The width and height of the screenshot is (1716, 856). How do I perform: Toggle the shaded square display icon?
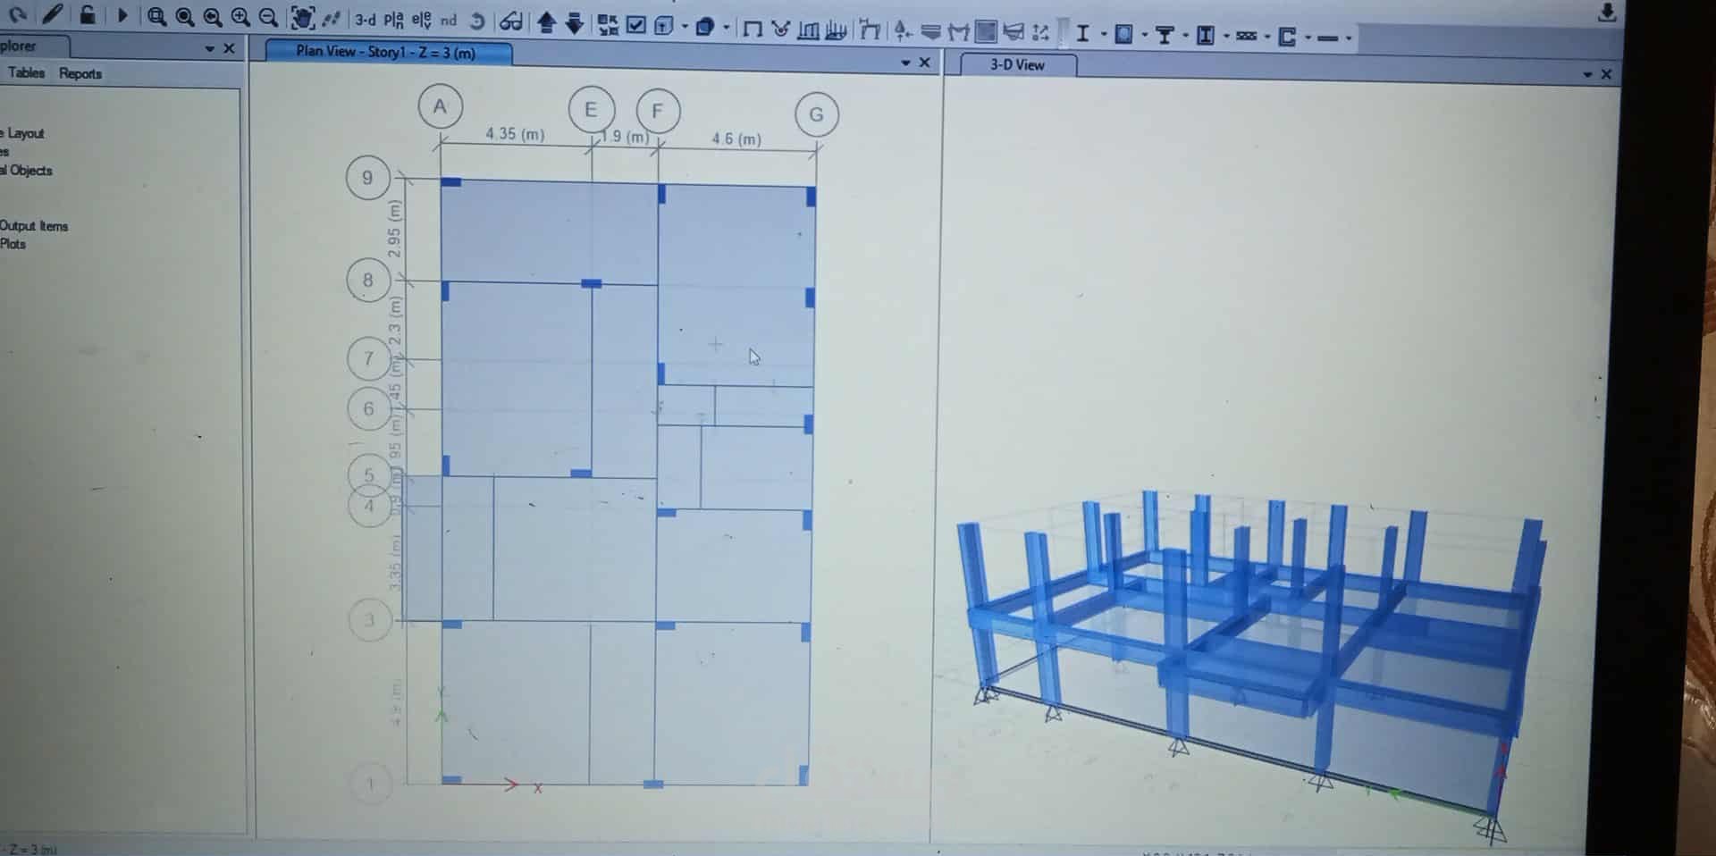click(986, 31)
